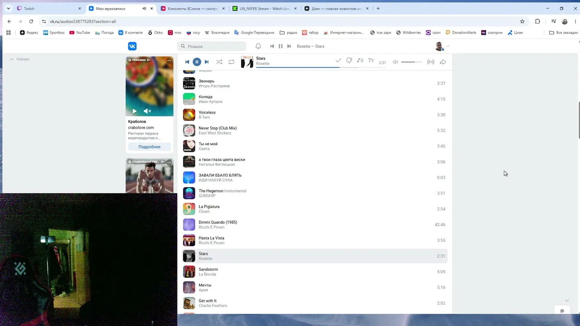This screenshot has height=326, width=580.
Task: Click La Pigiatura album cover
Action: click(x=189, y=209)
